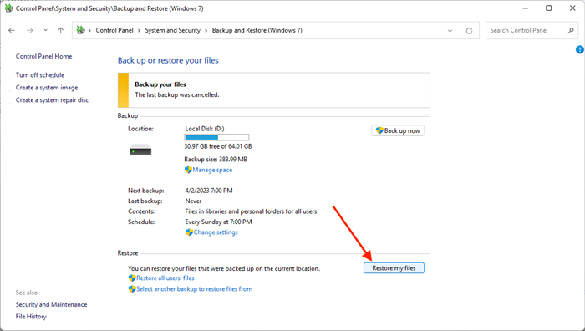Click the Forward navigation arrow
Image resolution: width=585 pixels, height=331 pixels.
pos(29,31)
